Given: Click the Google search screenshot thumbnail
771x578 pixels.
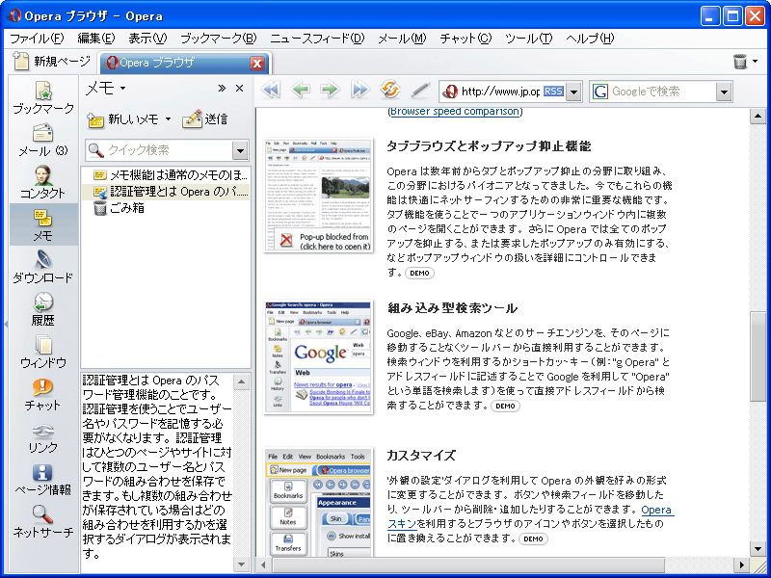Looking at the screenshot, I should 318,357.
